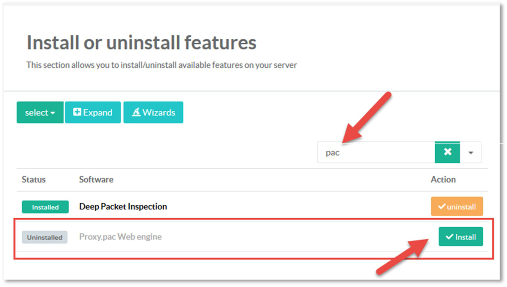Select the Proxy.pac Web engine entry

pos(120,237)
